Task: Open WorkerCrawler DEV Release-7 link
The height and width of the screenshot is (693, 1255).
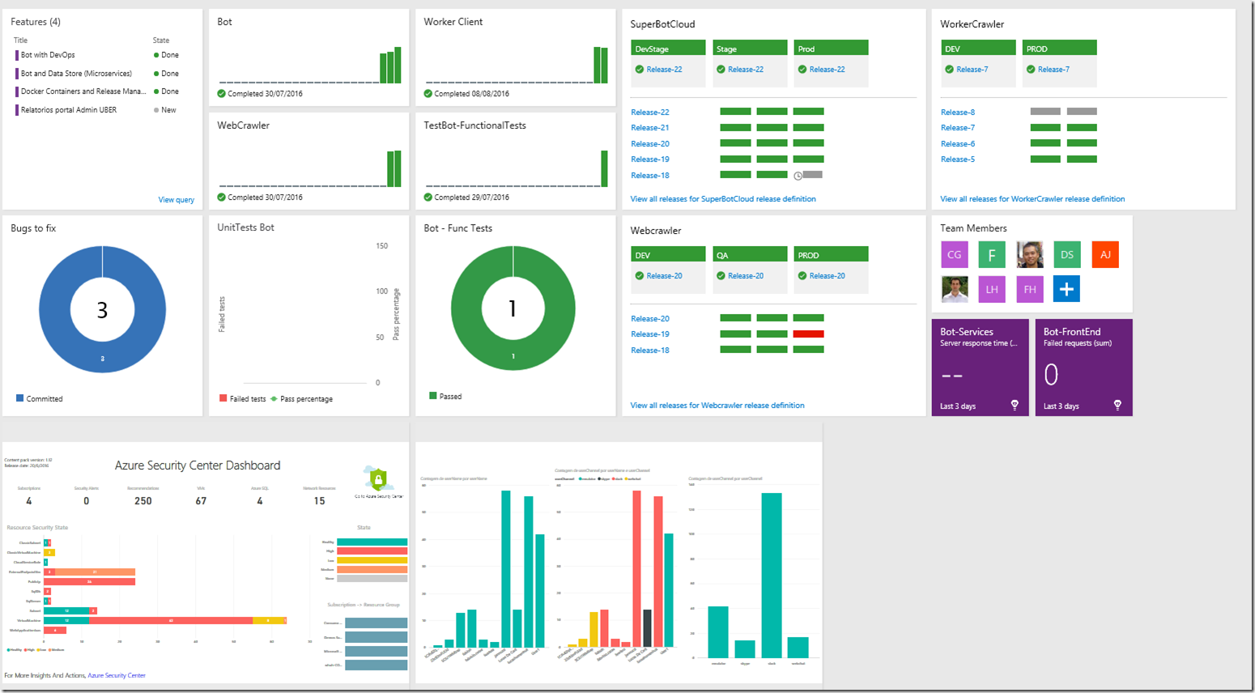Action: point(972,70)
